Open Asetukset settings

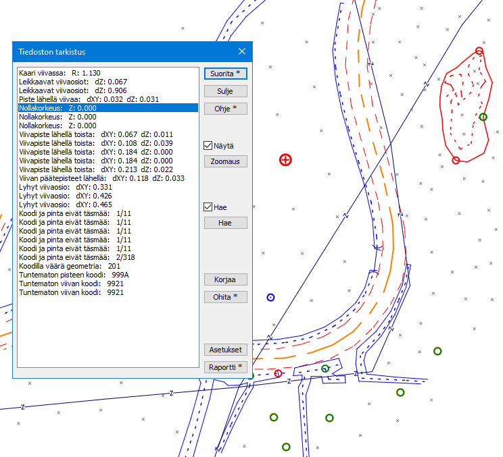(x=225, y=350)
